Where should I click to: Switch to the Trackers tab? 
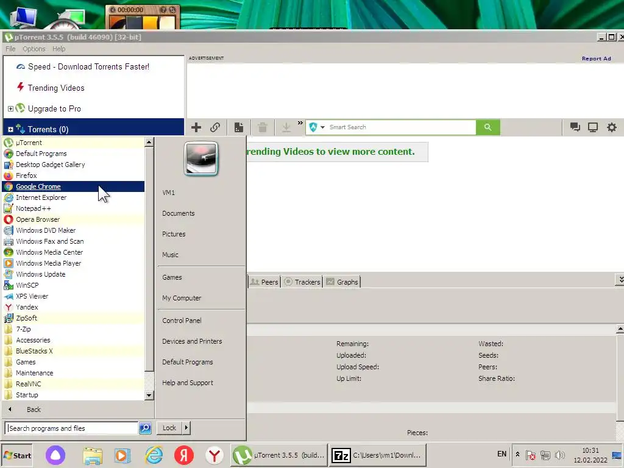(302, 282)
